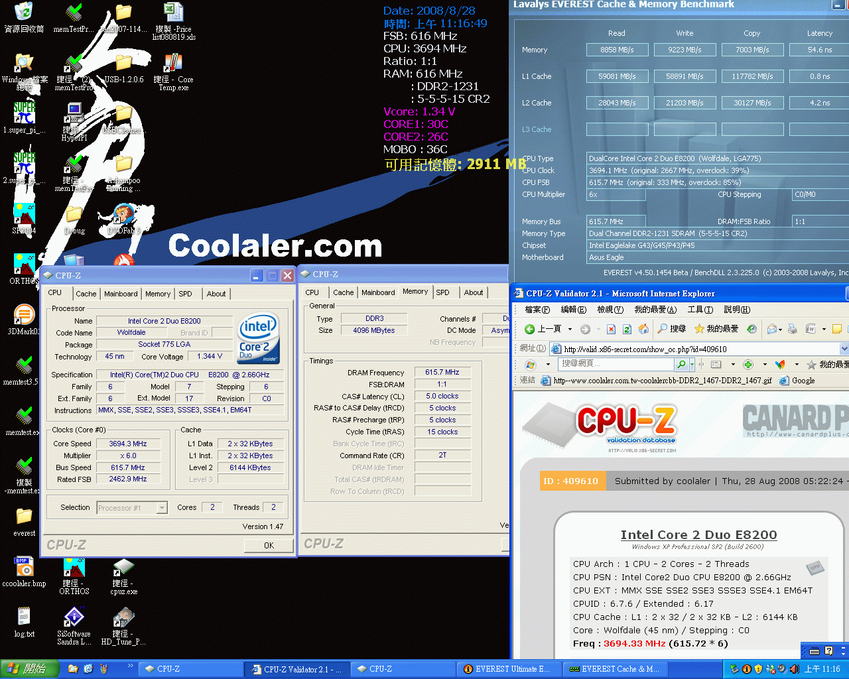
Task: Click the IE Stop page icon
Action: click(x=611, y=329)
